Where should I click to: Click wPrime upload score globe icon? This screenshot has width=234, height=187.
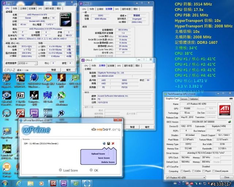[x=104, y=144]
